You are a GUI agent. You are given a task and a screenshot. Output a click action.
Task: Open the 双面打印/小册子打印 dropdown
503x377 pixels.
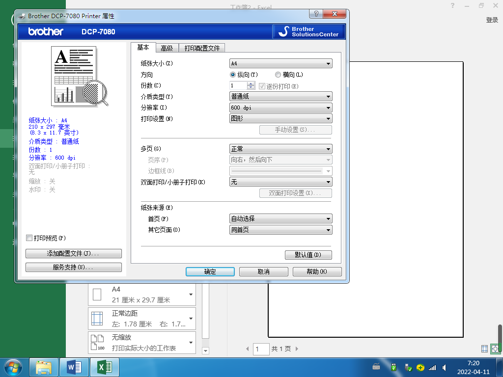click(280, 182)
